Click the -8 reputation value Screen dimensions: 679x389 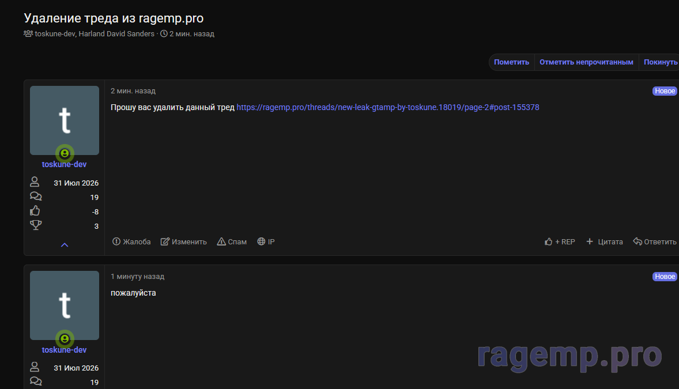pos(95,212)
